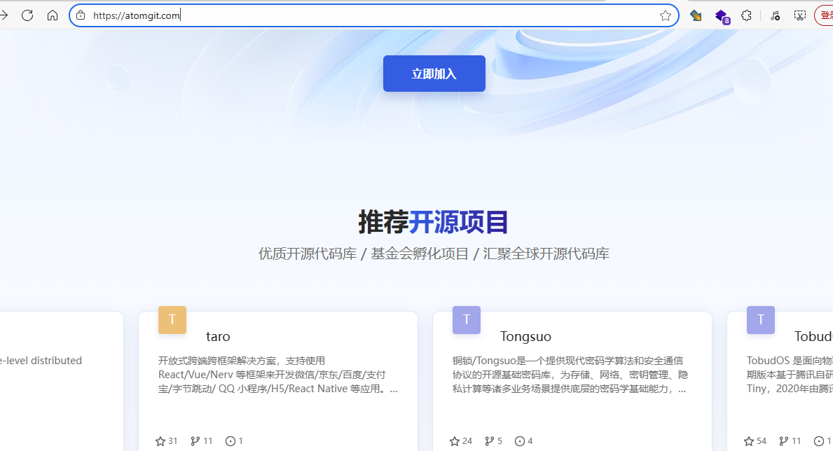833x451 pixels.
Task: Click heading 推荐开源项目
Action: [x=434, y=222]
